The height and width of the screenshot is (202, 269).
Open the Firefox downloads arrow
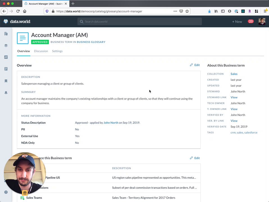click(x=209, y=11)
